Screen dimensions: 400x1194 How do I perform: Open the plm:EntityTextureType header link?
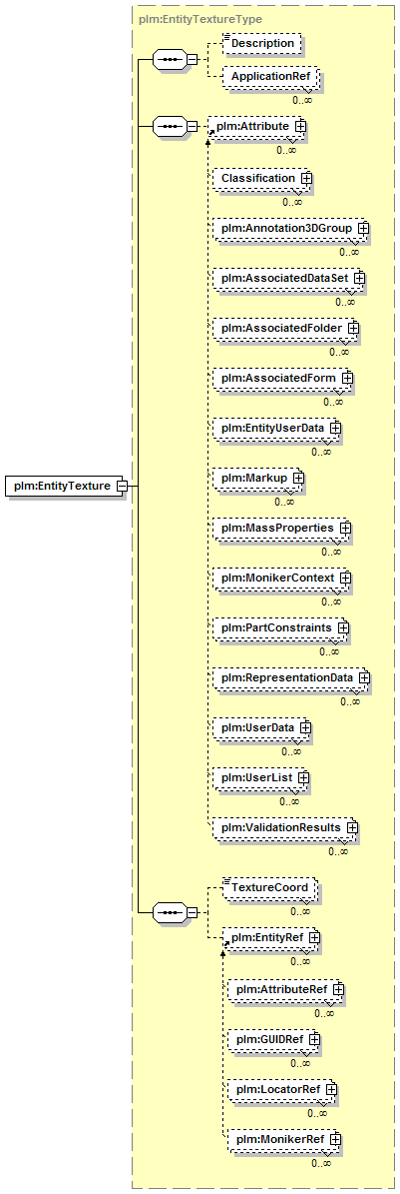[x=201, y=18]
